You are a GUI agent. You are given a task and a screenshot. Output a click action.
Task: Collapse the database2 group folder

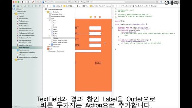14,14
